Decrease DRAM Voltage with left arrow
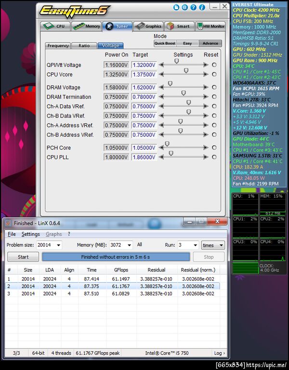 161,87
